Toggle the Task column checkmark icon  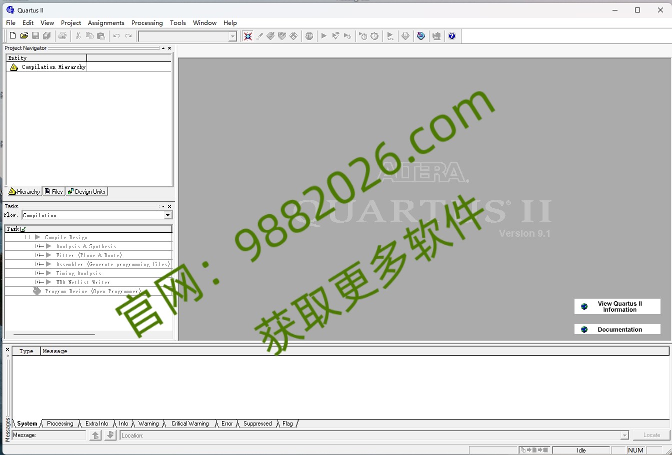23,229
